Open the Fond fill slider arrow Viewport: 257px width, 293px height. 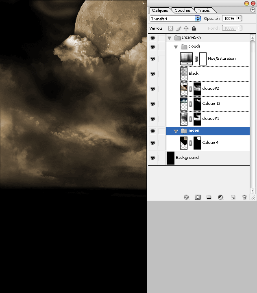[239, 28]
